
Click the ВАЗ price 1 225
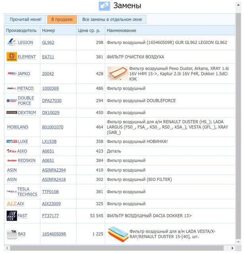(x=98, y=234)
